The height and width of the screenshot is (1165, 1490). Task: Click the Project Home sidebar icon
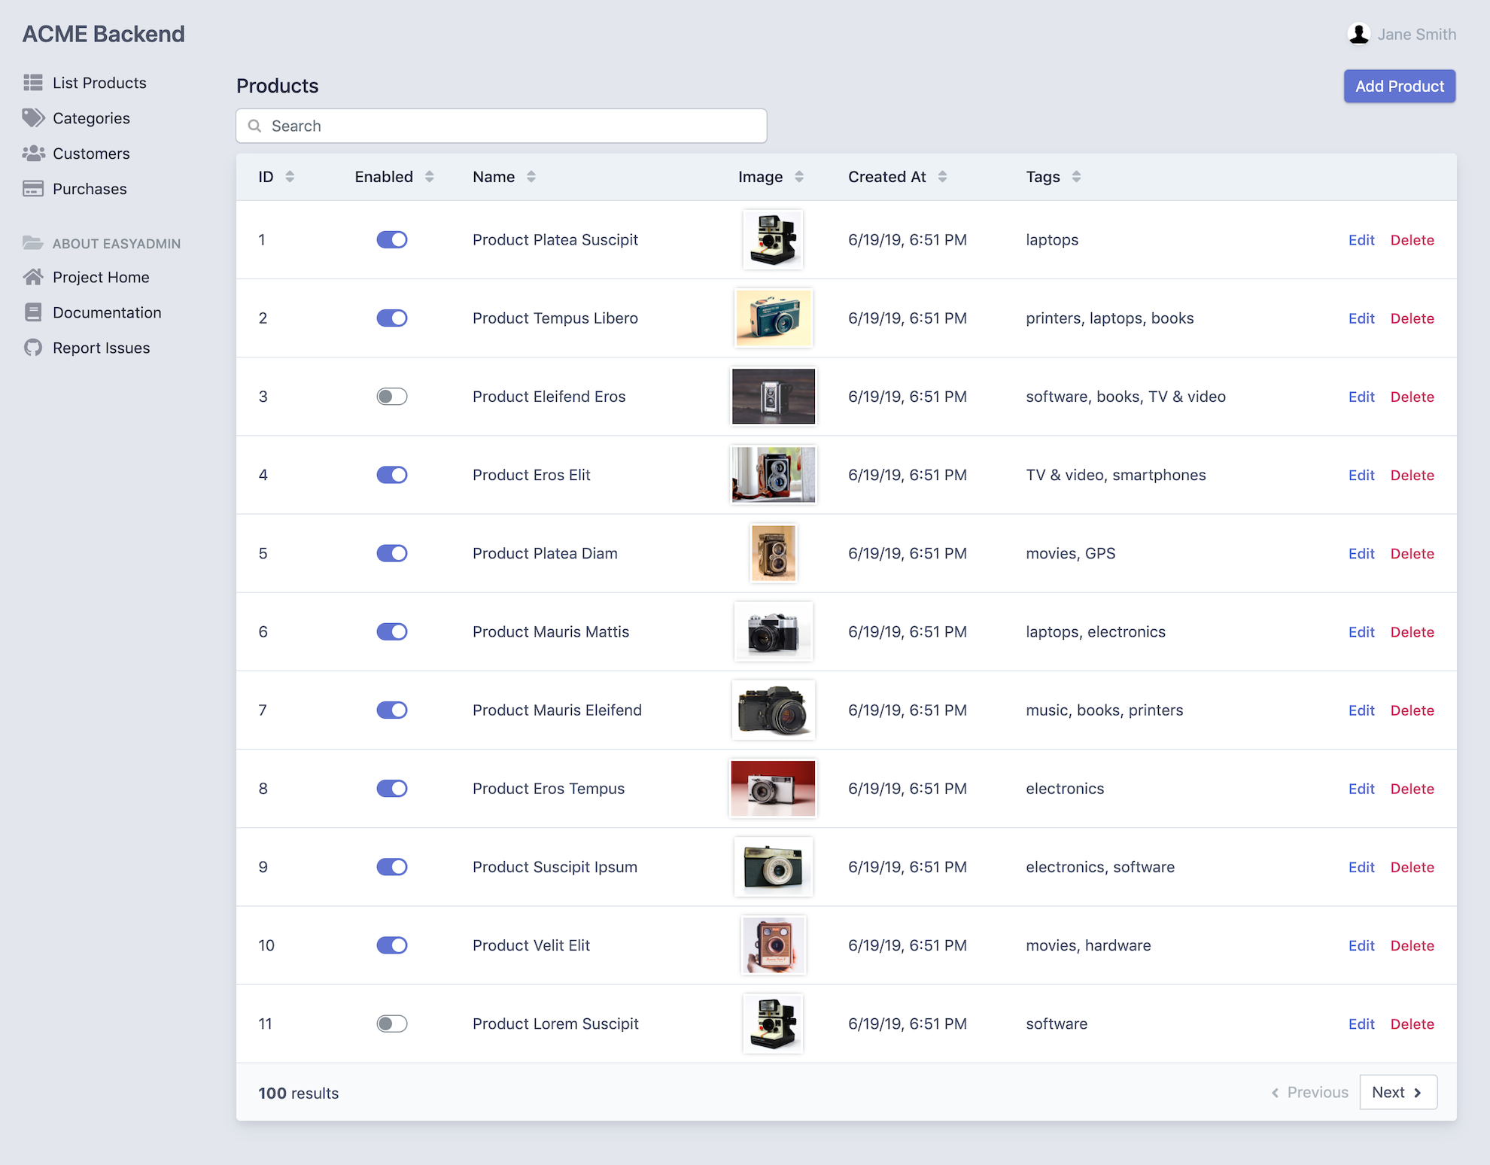click(x=32, y=277)
